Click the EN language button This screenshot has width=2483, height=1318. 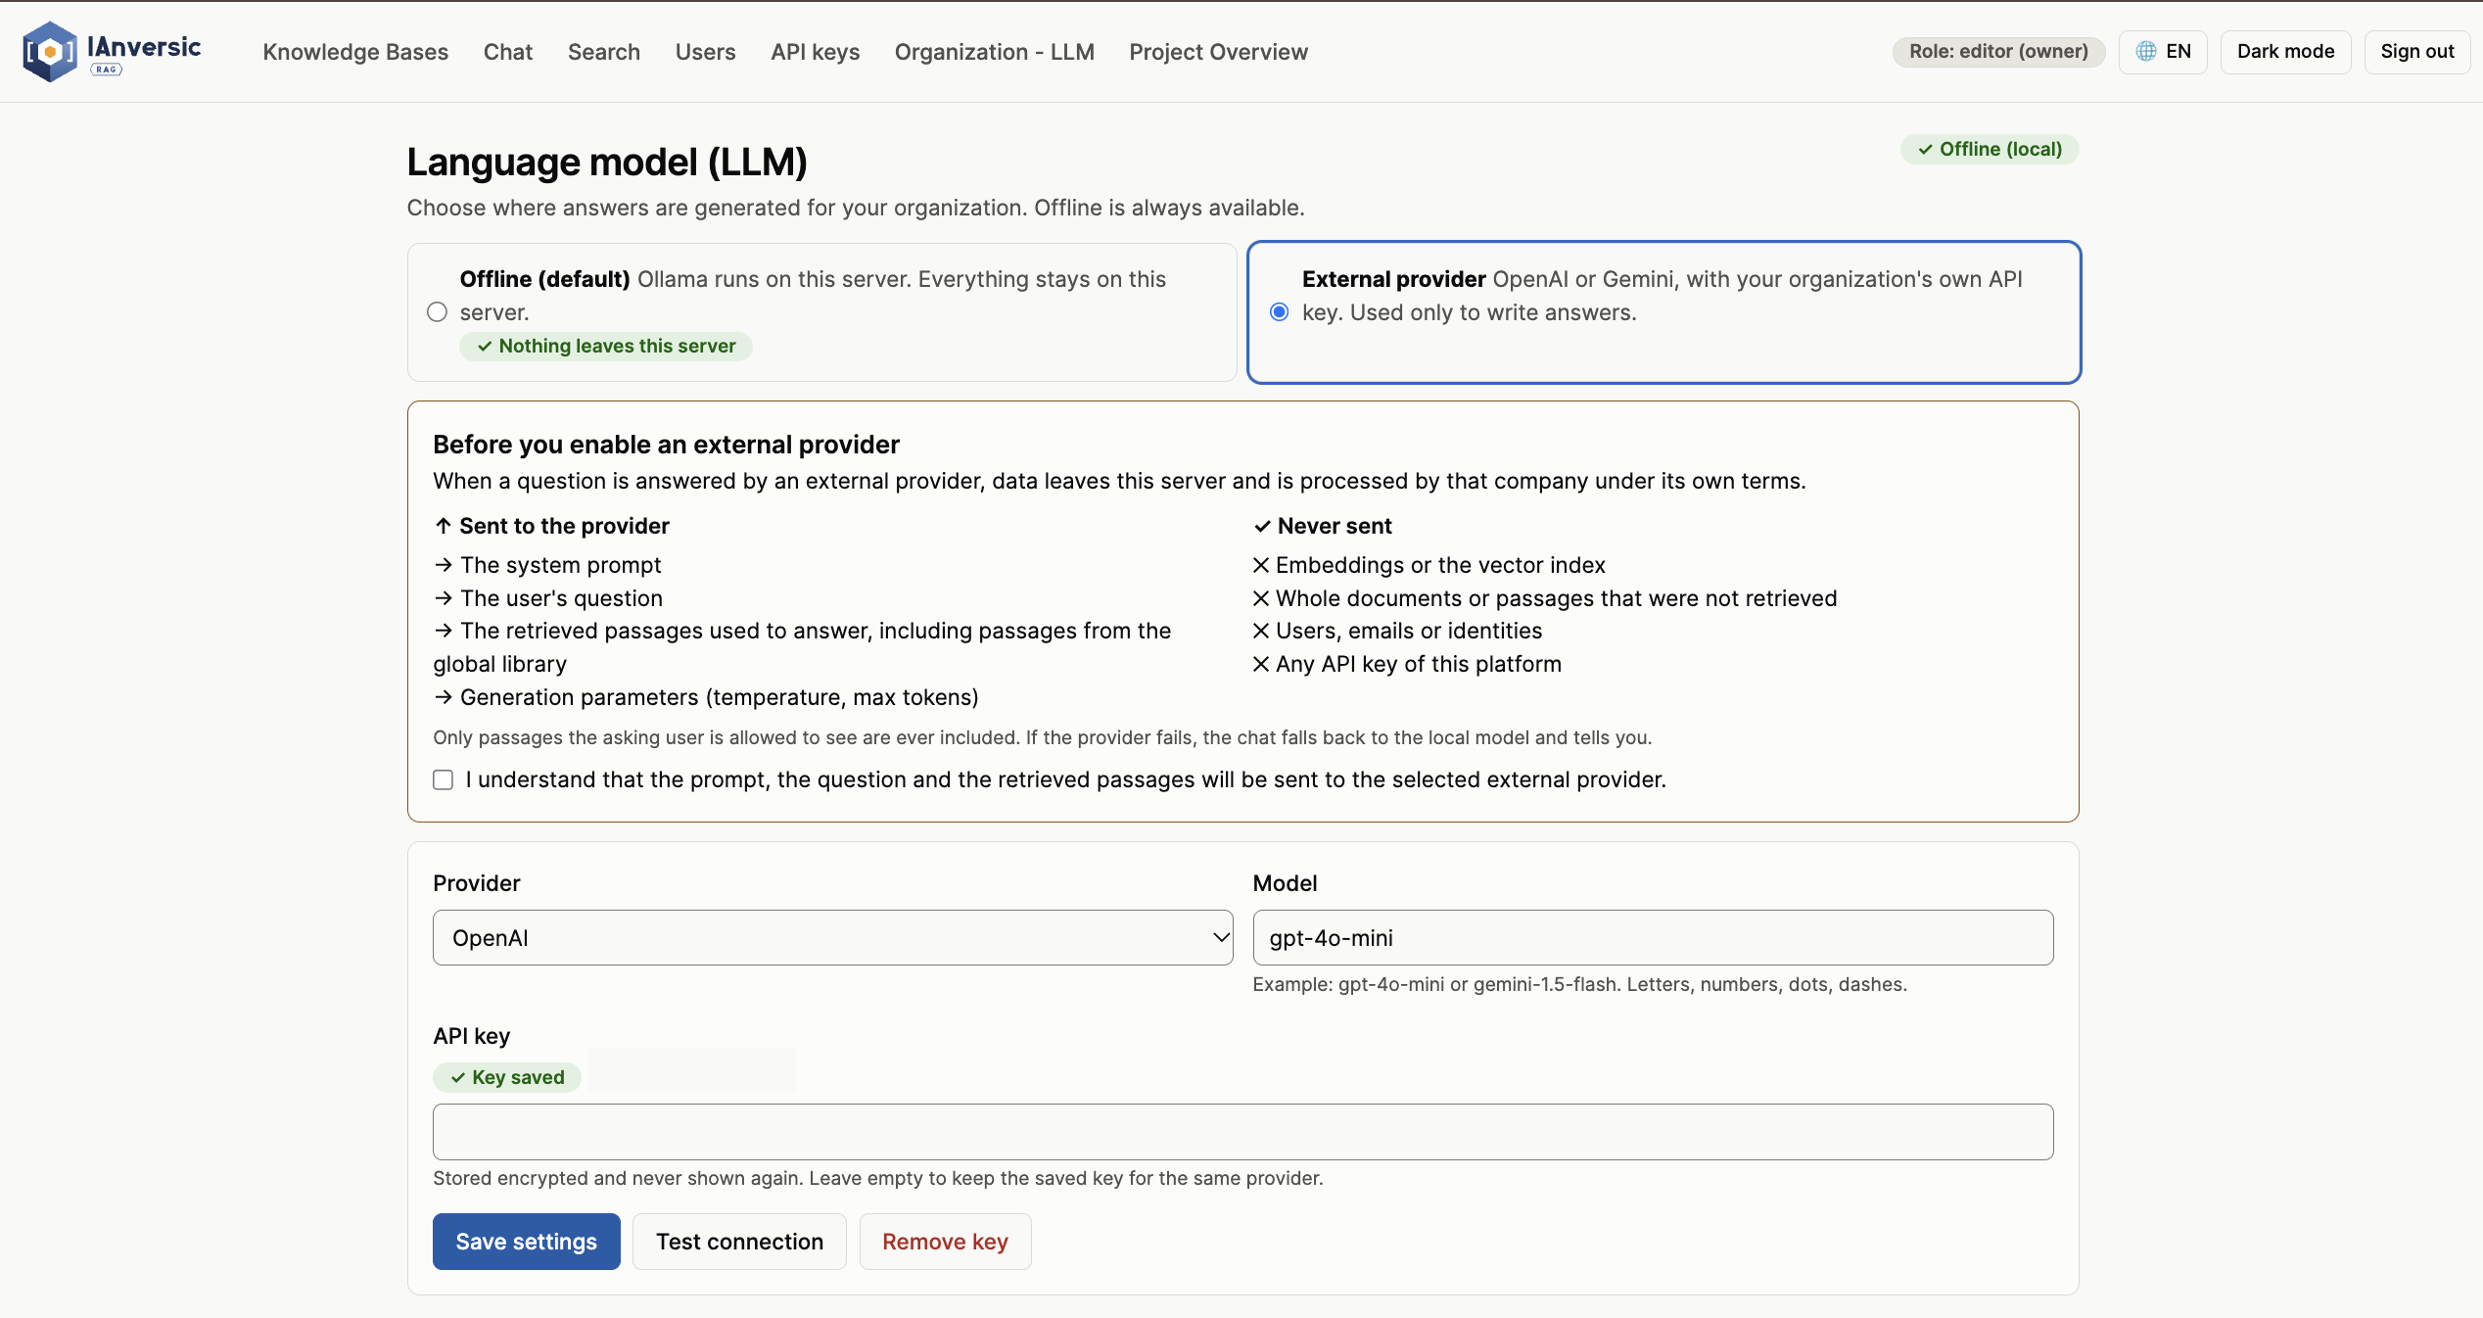coord(2163,52)
